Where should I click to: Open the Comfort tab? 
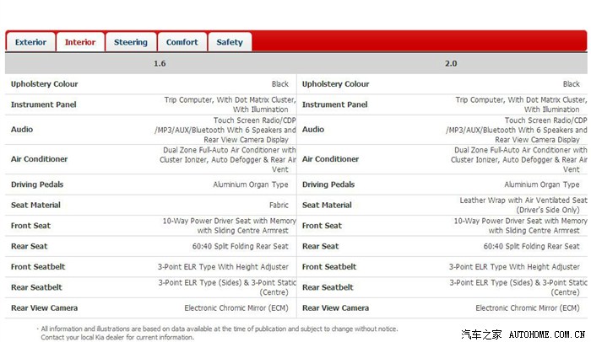(182, 42)
